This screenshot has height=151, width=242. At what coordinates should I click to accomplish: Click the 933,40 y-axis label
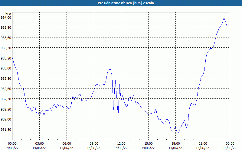pyautogui.click(x=6, y=48)
